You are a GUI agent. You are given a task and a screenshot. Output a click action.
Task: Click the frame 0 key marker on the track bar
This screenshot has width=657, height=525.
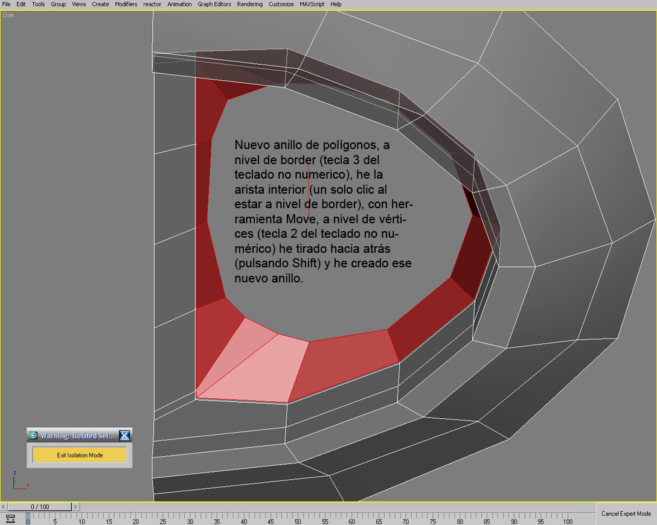pos(28,519)
